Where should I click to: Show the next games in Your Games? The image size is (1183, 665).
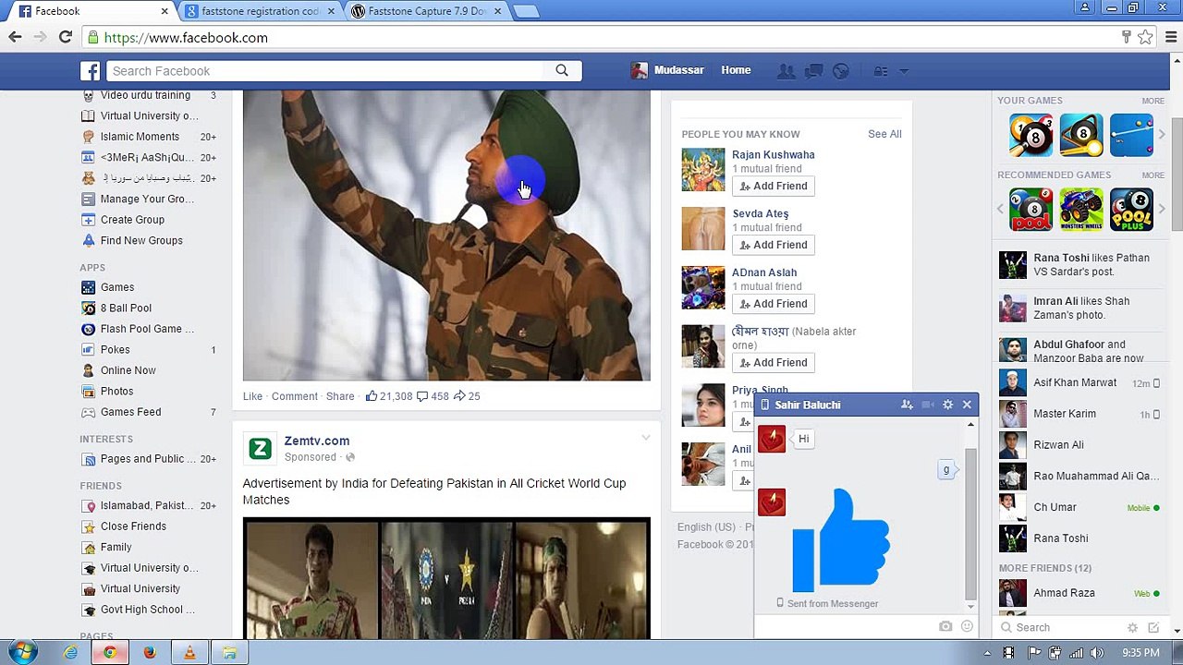[1162, 136]
